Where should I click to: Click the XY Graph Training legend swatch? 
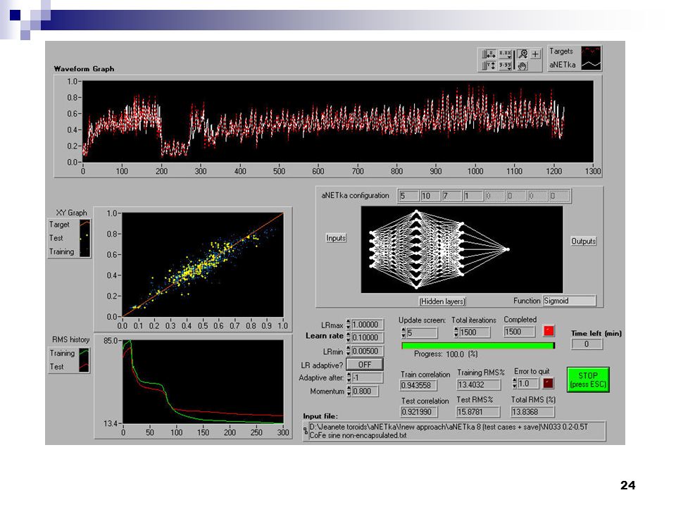point(85,251)
